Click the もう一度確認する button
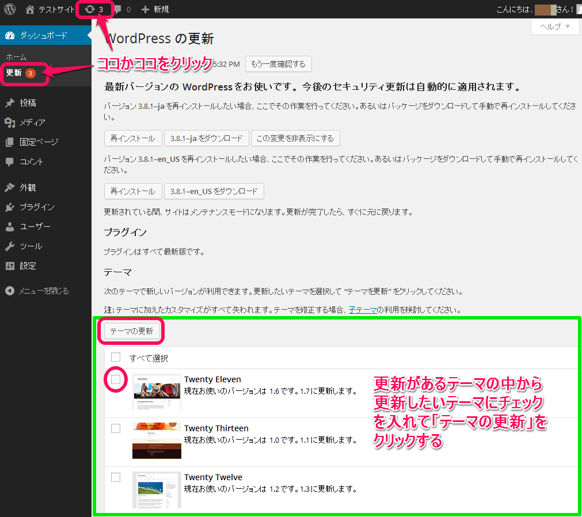Image resolution: width=582 pixels, height=517 pixels. (x=279, y=64)
